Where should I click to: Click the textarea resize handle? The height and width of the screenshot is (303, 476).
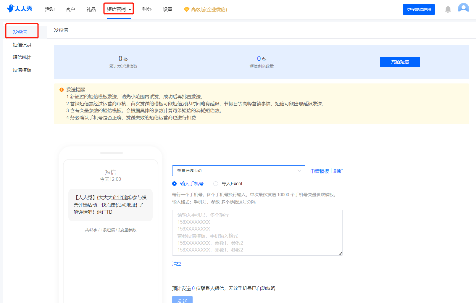pos(340,253)
